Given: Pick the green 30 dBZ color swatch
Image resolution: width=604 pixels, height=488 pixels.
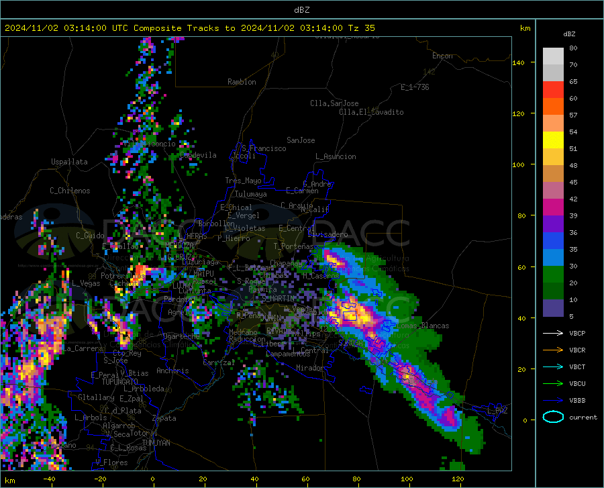Looking at the screenshot, I should pos(553,275).
